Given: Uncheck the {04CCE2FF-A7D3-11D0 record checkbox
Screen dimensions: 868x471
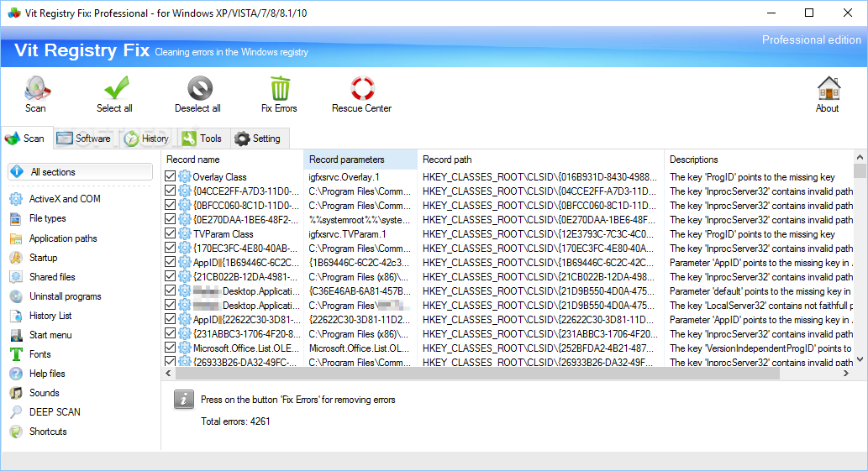Looking at the screenshot, I should (170, 191).
